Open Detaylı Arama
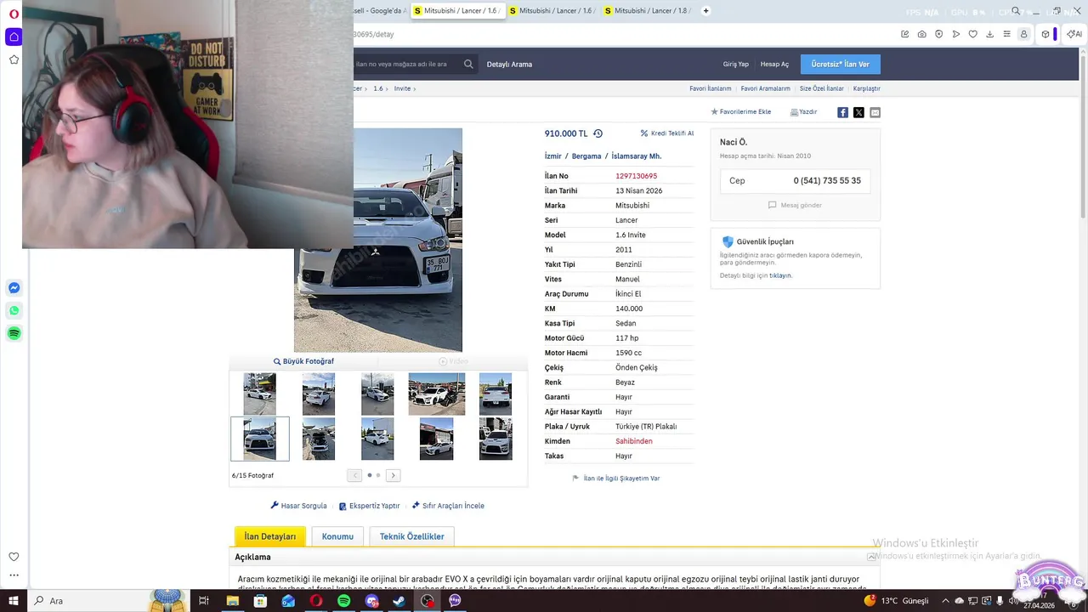The height and width of the screenshot is (612, 1088). coord(509,65)
